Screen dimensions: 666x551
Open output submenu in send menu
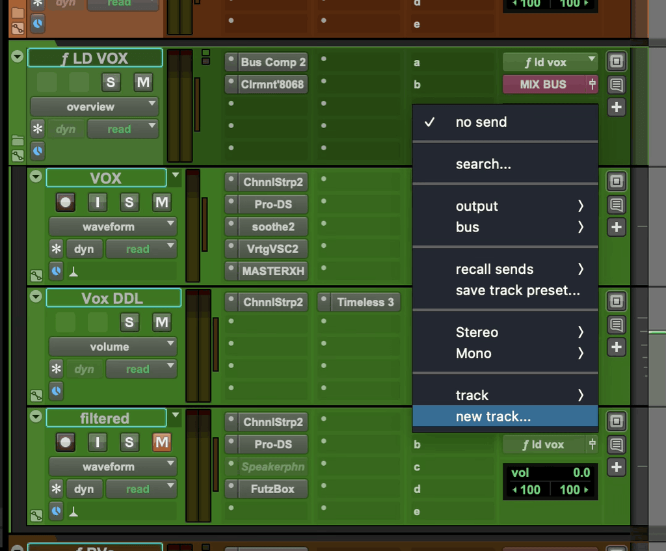coord(505,206)
